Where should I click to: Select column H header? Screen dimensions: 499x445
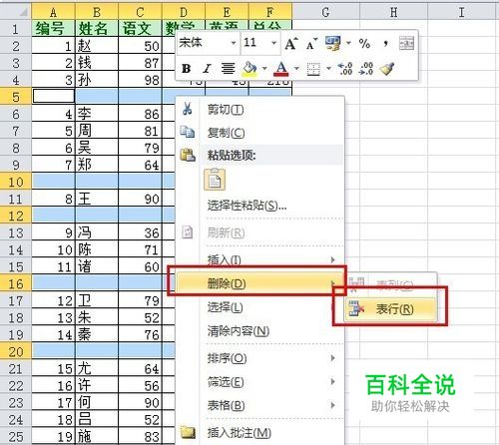coord(393,13)
